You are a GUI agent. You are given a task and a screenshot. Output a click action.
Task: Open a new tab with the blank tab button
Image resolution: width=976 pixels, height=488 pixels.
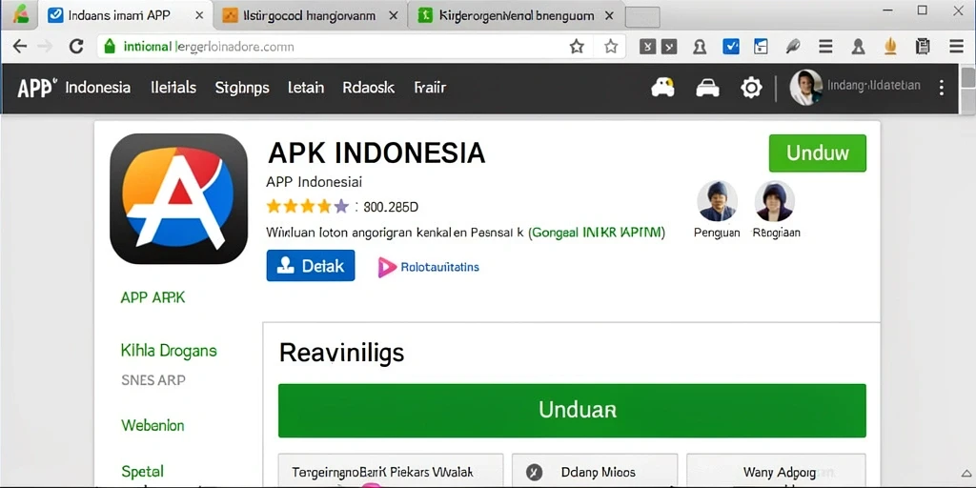642,17
